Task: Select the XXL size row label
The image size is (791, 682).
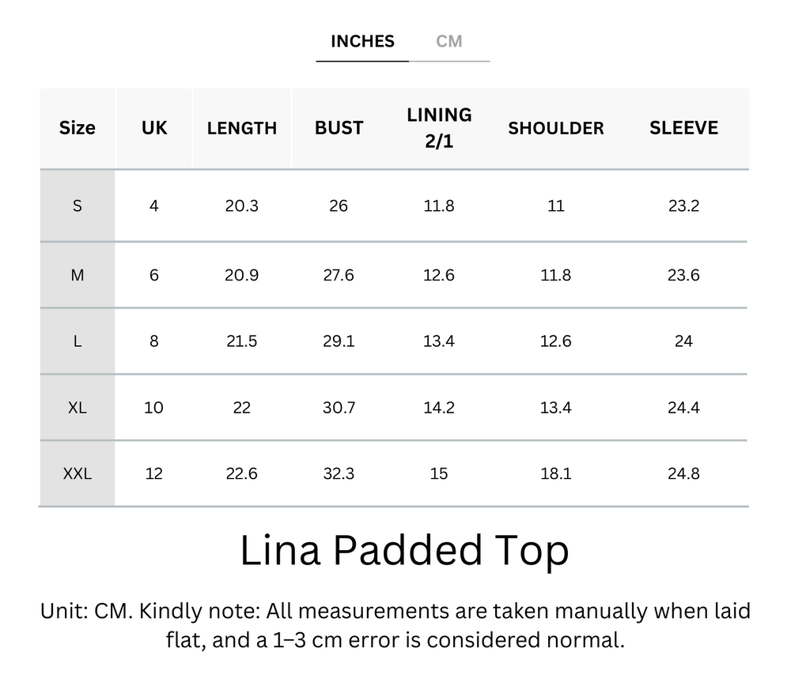Action: click(77, 473)
